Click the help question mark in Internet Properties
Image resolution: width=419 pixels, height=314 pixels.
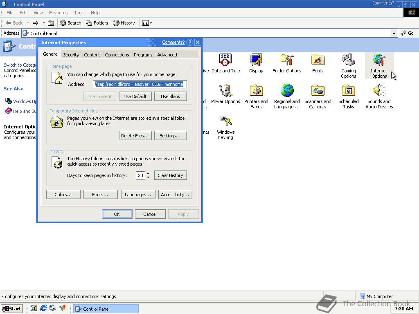click(x=189, y=42)
